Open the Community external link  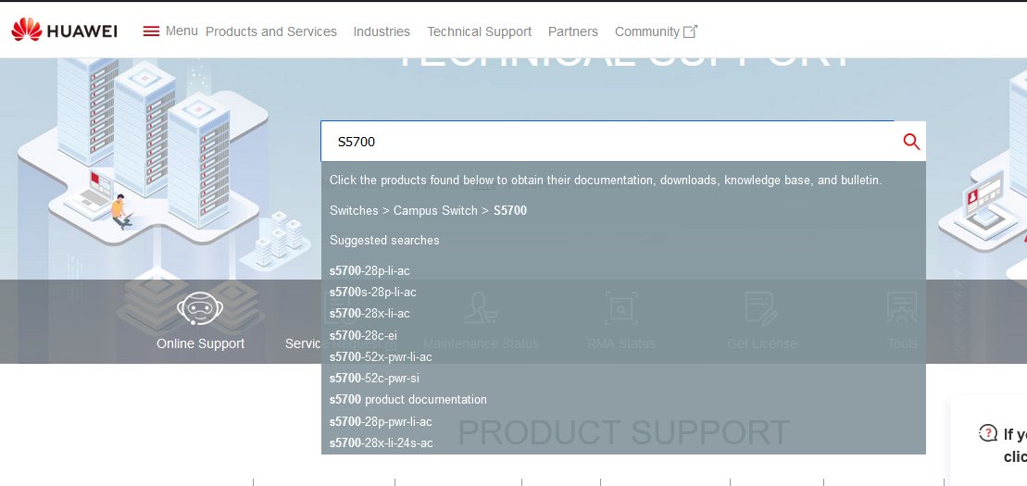[657, 31]
